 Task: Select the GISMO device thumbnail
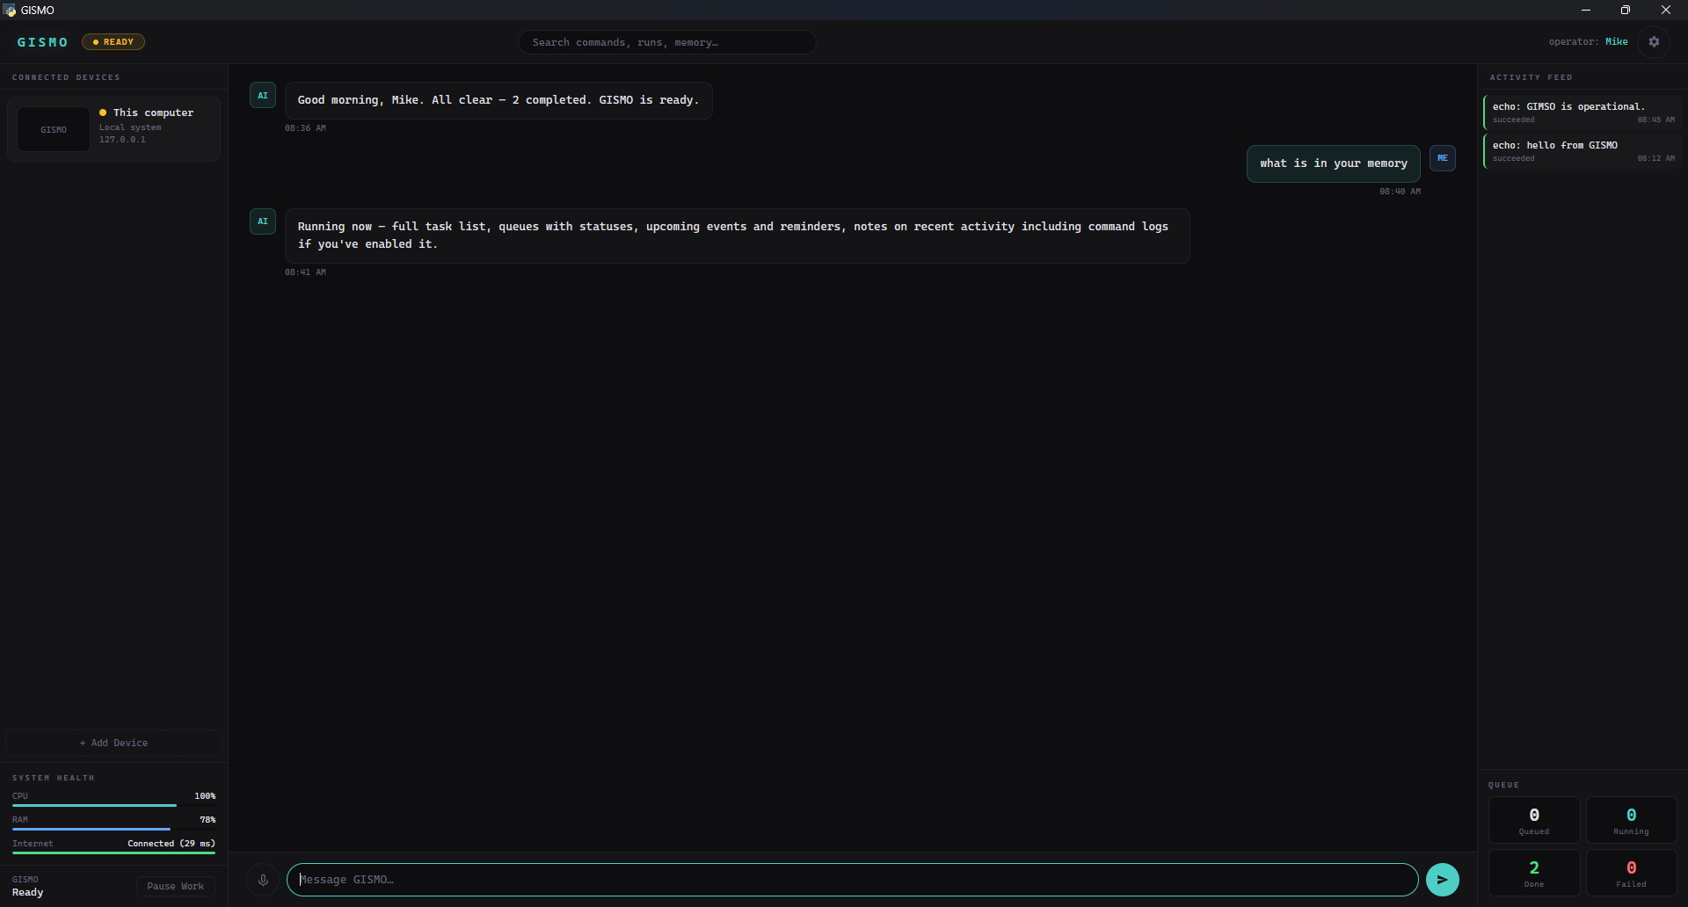click(x=54, y=129)
